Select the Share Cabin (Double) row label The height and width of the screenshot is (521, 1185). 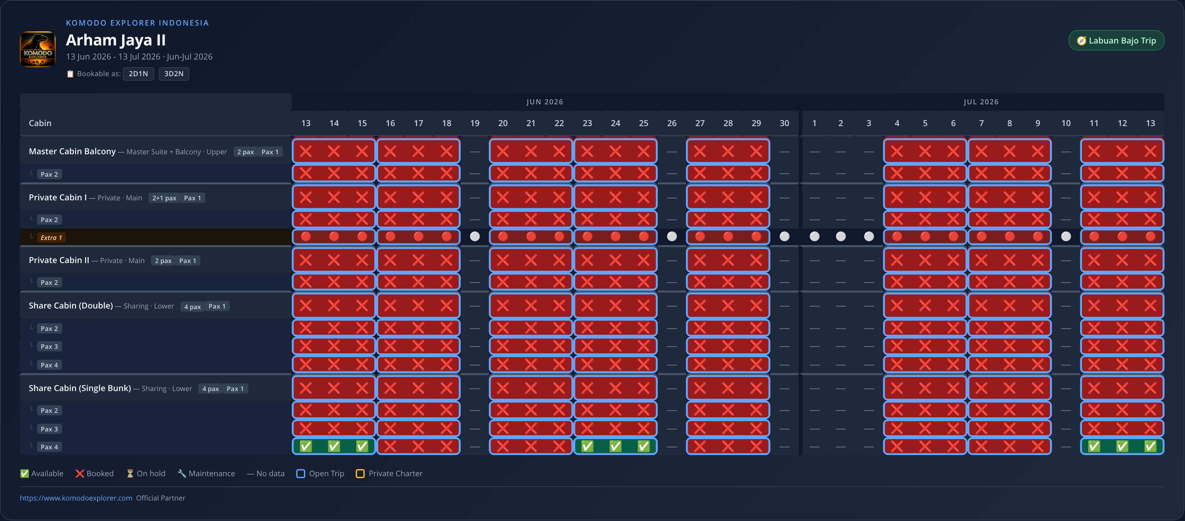pos(71,306)
